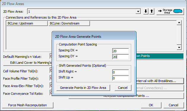
Task: Click the Computation Point Spacing group label
Action: pos(78,44)
